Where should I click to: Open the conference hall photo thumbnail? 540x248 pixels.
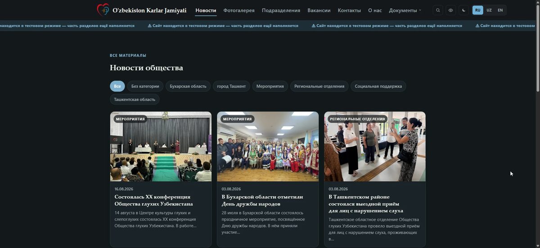161,146
